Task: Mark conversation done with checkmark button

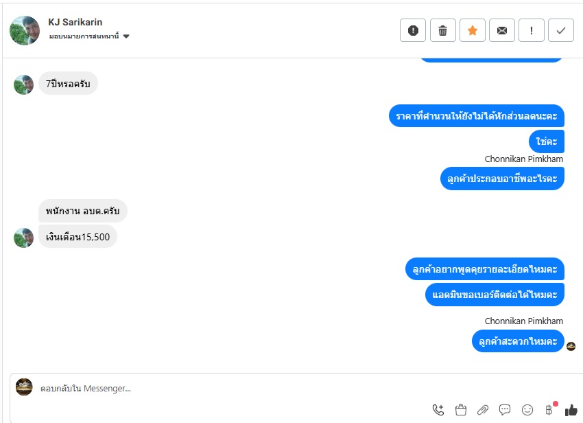Action: coord(560,30)
